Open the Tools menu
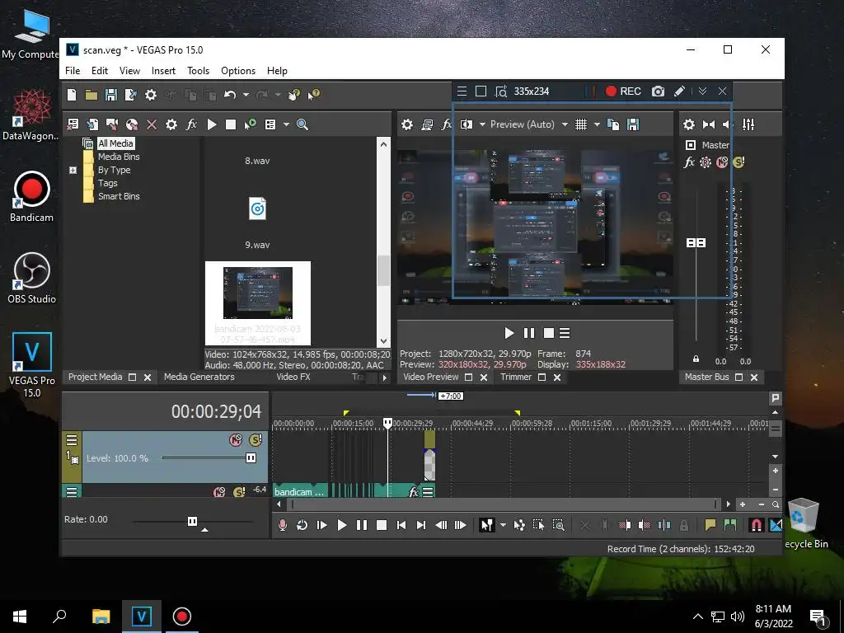The height and width of the screenshot is (633, 844). click(x=198, y=71)
